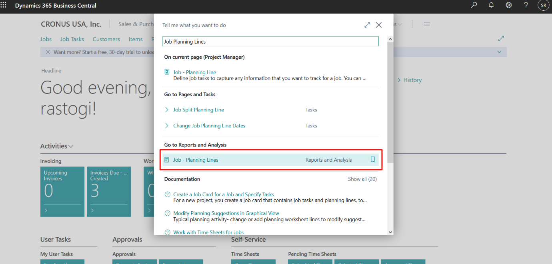Click the Tell Me search input field
The image size is (552, 264).
[270, 42]
